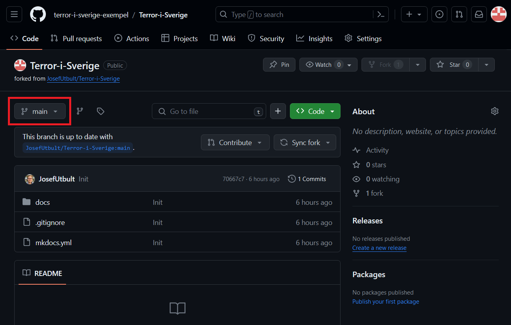The width and height of the screenshot is (511, 325).
Task: Open the 1 Commits history
Action: click(307, 179)
